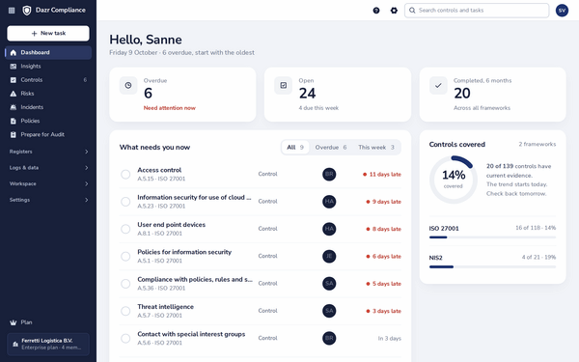Tick the User end point devices circle
Screen dimensions: 579x362
coord(125,229)
